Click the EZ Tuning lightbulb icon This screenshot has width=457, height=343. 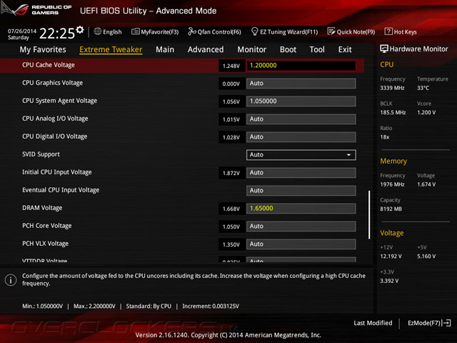(254, 31)
